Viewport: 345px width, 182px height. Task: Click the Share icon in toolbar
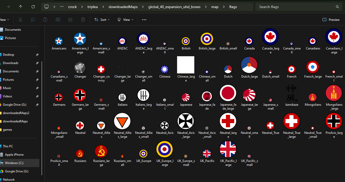pos(71,20)
